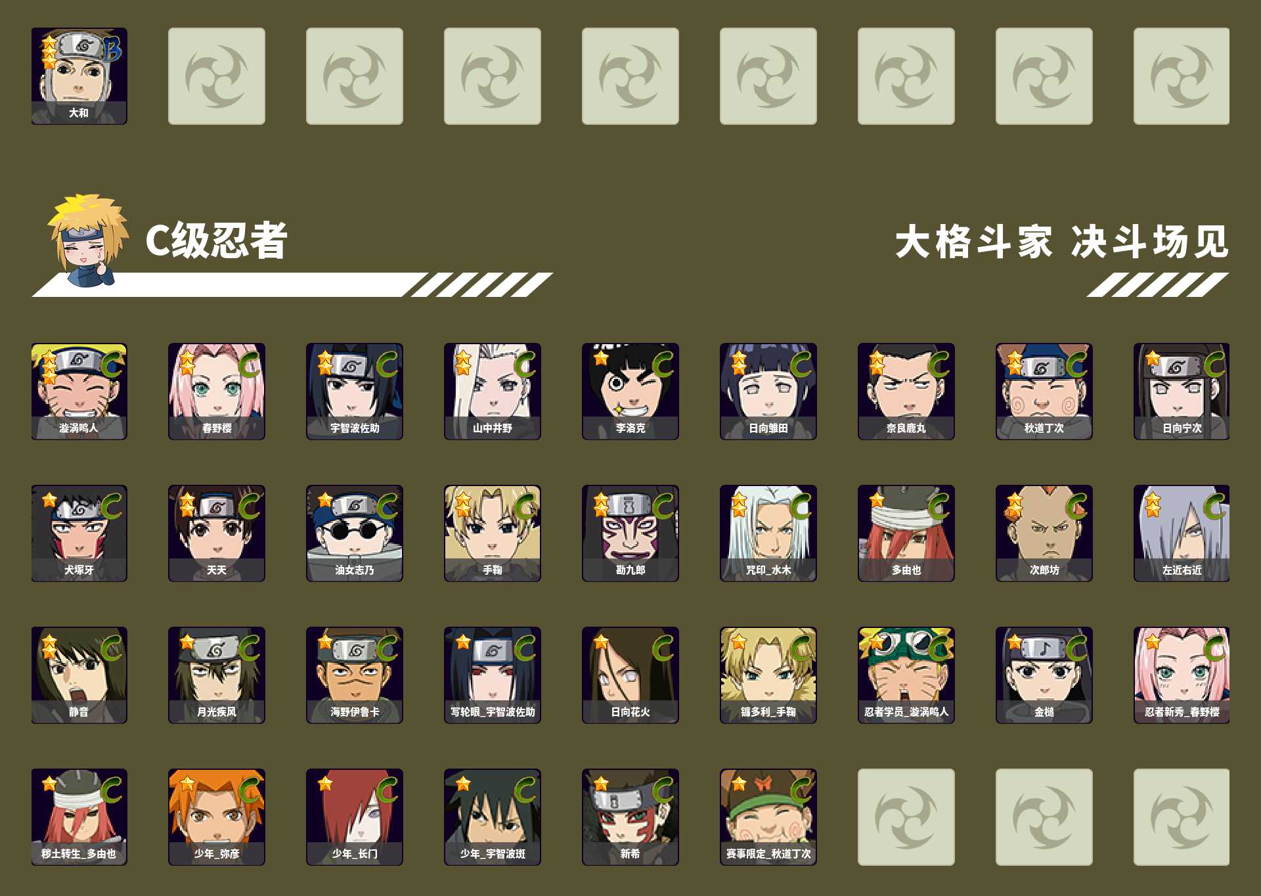Choose the 秽土转生_多由也 character portrait
The height and width of the screenshot is (896, 1261).
[x=79, y=817]
